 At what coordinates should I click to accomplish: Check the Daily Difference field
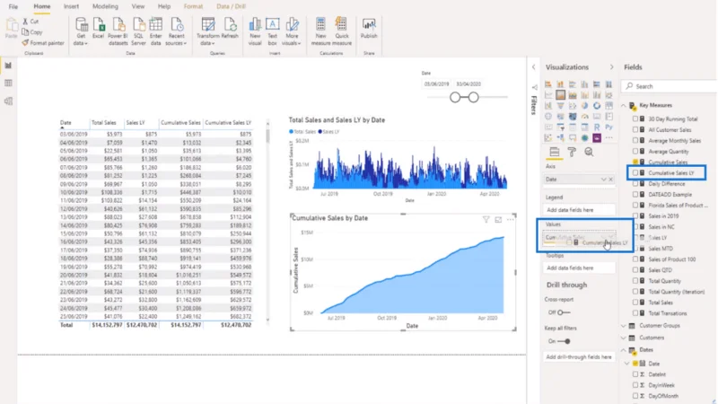pyautogui.click(x=635, y=184)
